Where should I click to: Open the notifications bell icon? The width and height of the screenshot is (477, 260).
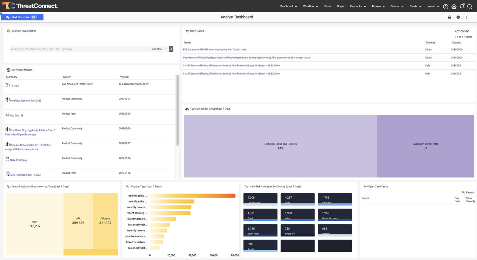pos(462,6)
